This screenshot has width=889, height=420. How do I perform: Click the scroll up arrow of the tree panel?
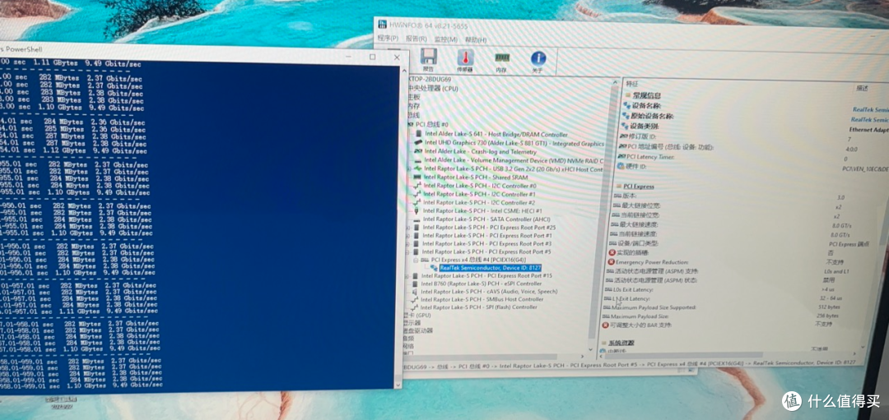616,83
